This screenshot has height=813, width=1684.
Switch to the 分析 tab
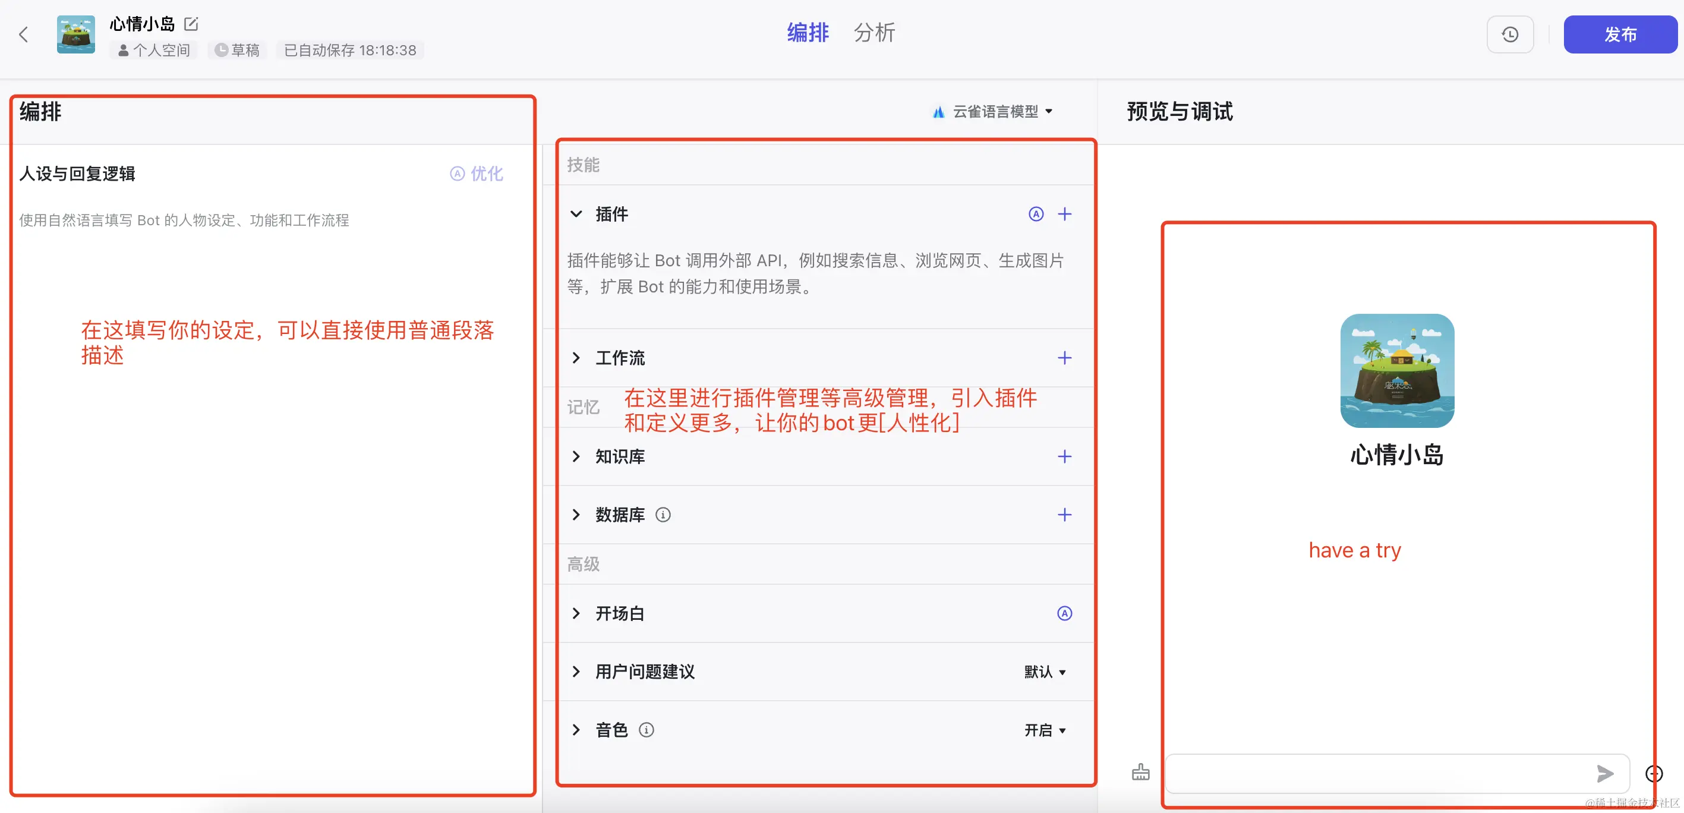(874, 33)
